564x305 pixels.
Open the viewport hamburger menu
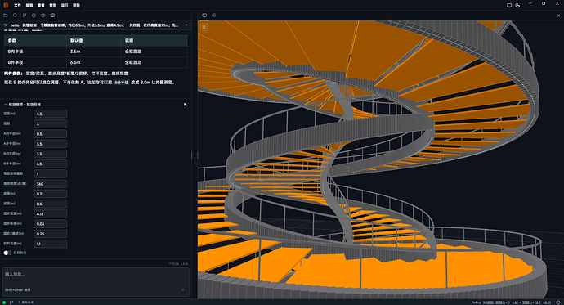(x=204, y=27)
